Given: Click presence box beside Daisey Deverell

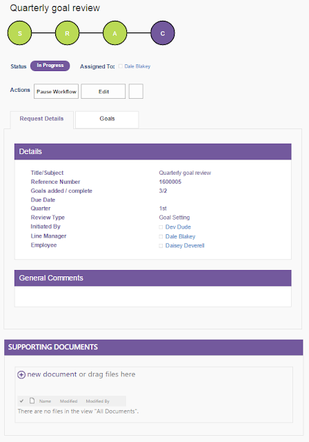Looking at the screenshot, I should click(x=161, y=246).
